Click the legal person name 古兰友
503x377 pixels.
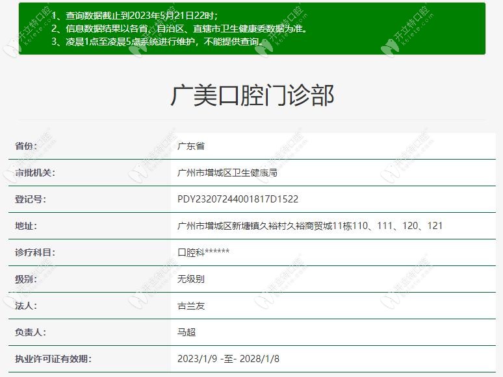click(191, 306)
